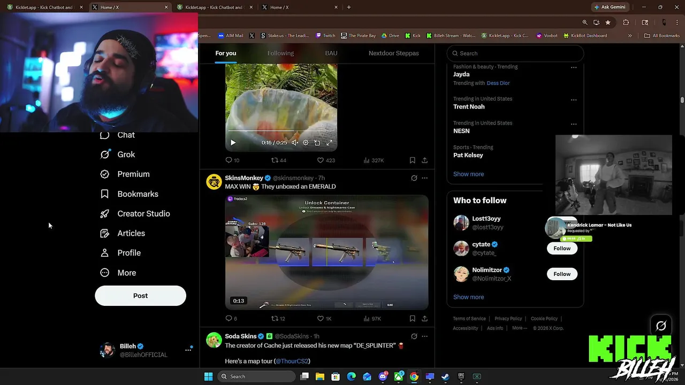Reply to the SkinsMonkey post
685x385 pixels.
click(x=231, y=319)
